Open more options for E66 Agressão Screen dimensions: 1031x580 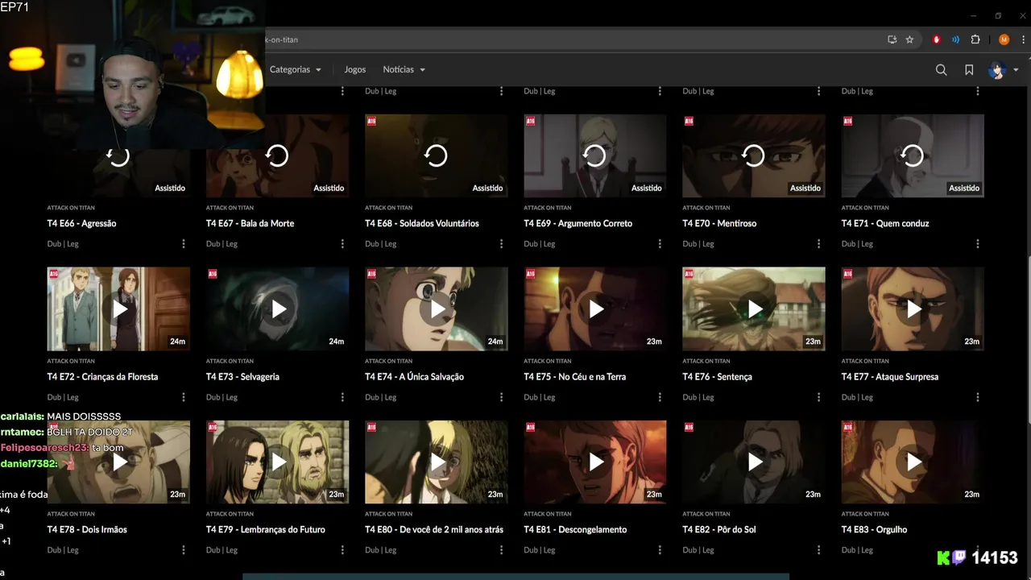click(x=184, y=244)
